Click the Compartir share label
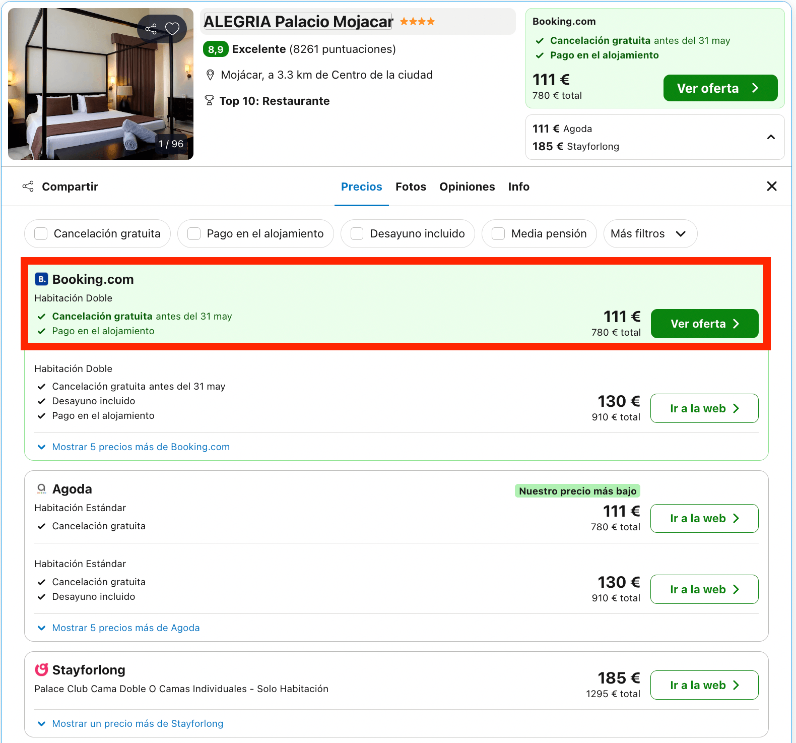 pos(70,187)
